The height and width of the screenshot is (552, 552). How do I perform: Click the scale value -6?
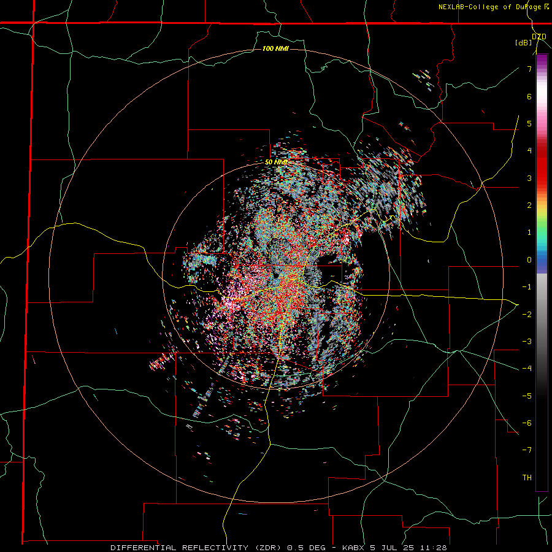[x=527, y=423]
